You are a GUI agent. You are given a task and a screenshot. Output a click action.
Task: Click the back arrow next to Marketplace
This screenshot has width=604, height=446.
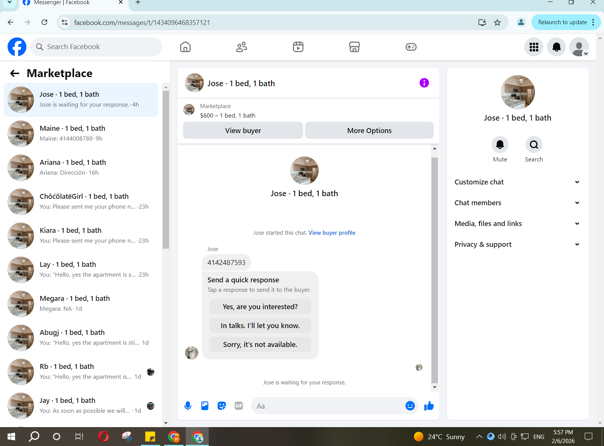(15, 73)
